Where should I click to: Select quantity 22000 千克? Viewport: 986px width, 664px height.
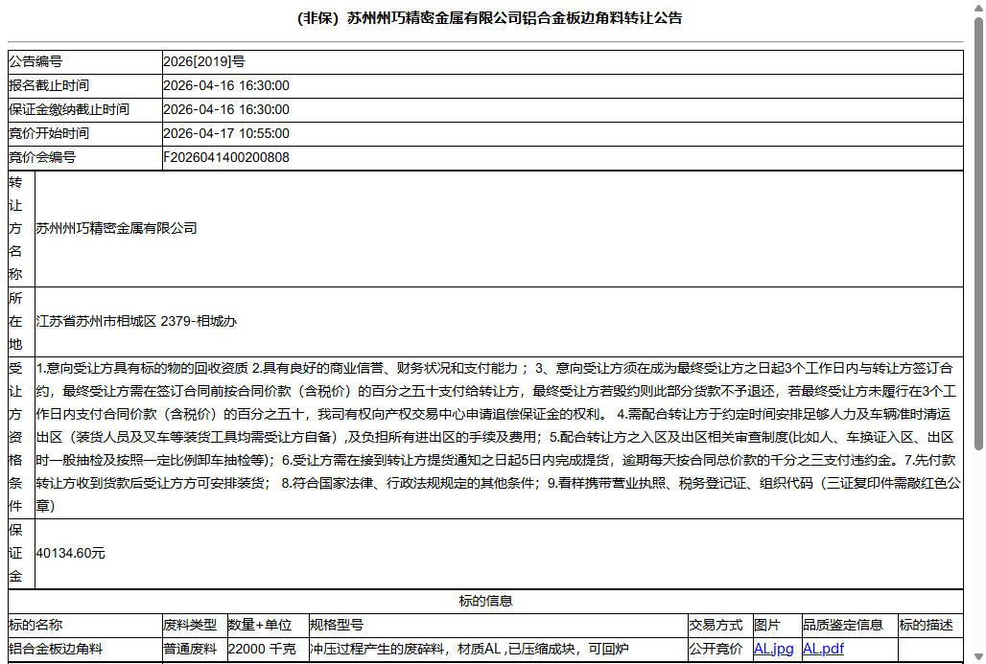pos(262,649)
